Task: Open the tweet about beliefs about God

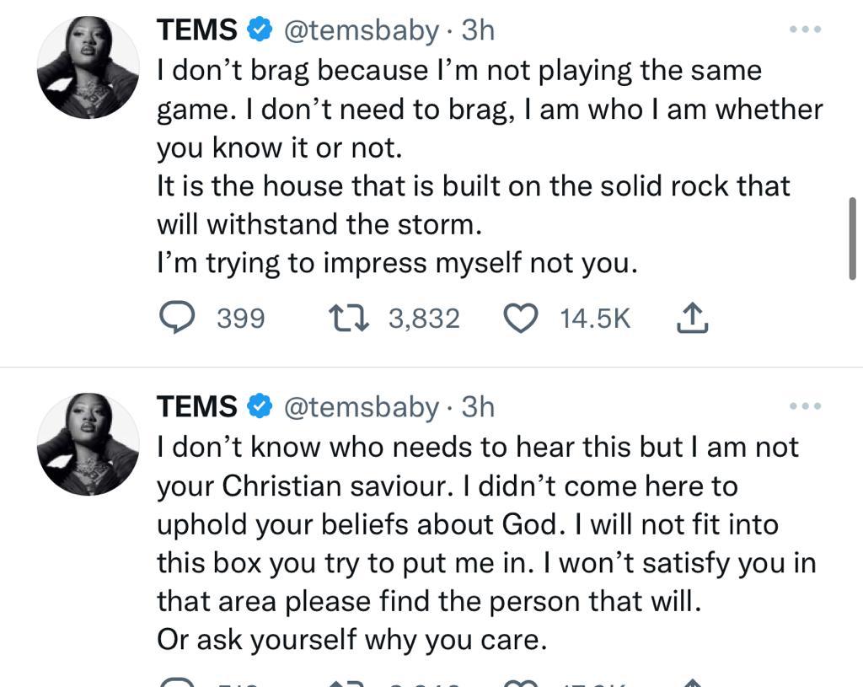Action: (472, 524)
